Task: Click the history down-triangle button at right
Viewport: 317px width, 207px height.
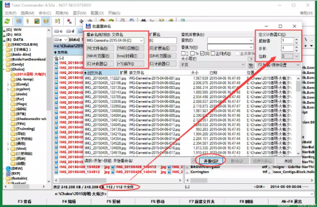Action: tap(312, 46)
